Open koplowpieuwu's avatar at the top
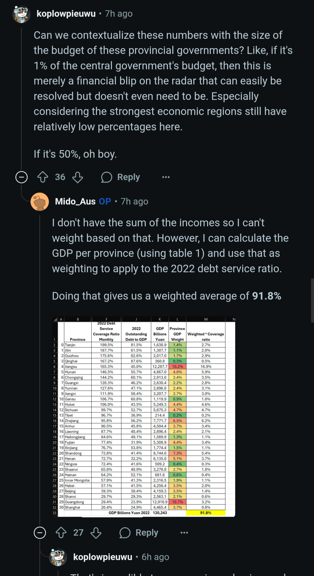 point(21,14)
